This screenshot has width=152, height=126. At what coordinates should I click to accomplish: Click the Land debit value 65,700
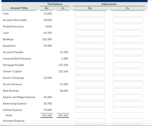pyautogui.click(x=47, y=33)
